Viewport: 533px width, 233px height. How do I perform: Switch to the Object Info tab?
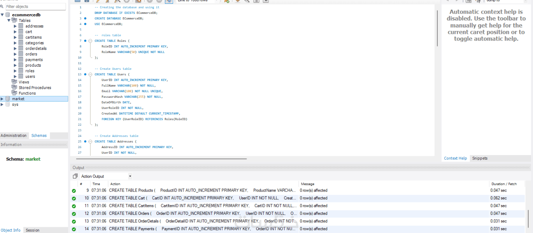tap(11, 230)
